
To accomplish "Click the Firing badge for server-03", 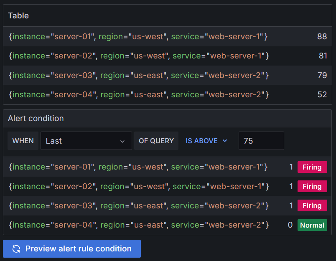I will (x=312, y=205).
